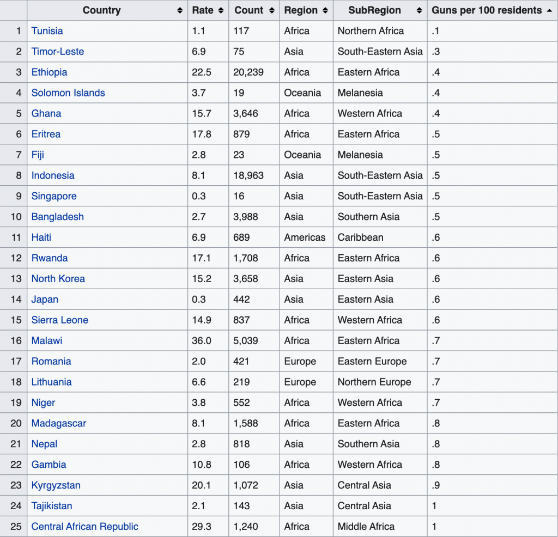The width and height of the screenshot is (558, 537).
Task: Open Solomon Islands article link
Action: point(68,93)
